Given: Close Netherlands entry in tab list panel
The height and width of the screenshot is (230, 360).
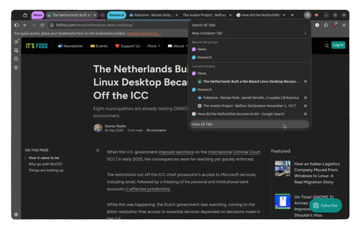Looking at the screenshot, I should point(305,81).
